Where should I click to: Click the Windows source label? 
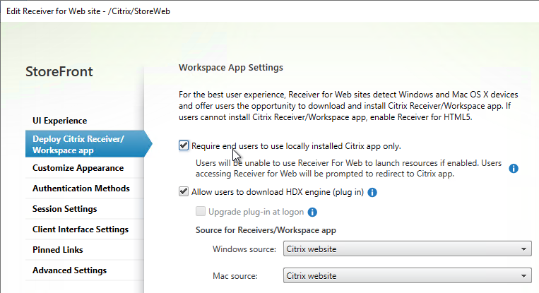[244, 249]
